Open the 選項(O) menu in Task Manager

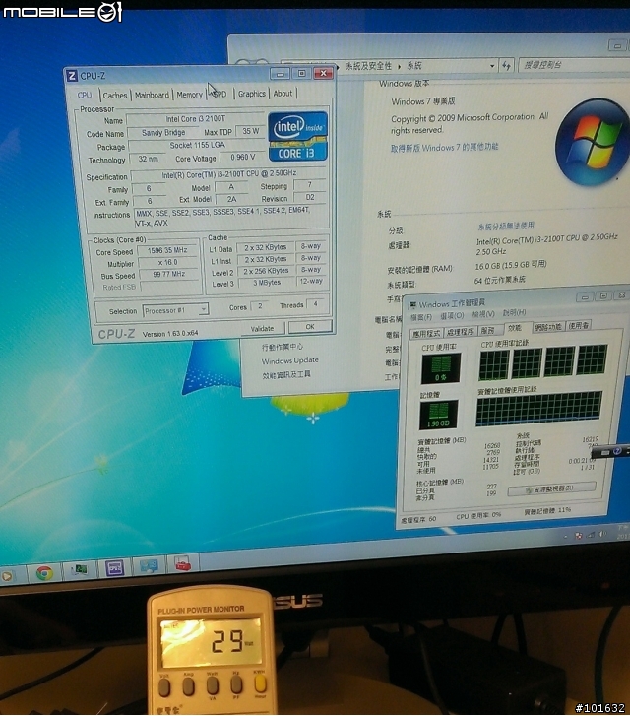pyautogui.click(x=452, y=315)
